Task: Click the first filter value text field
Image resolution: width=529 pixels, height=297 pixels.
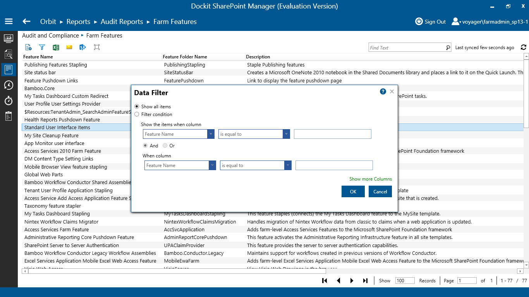Action: (333, 134)
